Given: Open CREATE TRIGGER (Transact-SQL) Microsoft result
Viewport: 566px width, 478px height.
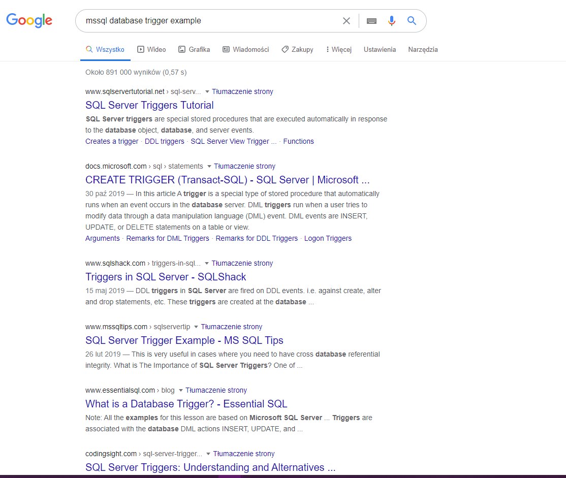Looking at the screenshot, I should 228,180.
